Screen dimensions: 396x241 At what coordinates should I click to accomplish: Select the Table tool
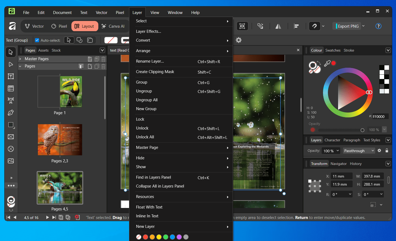click(11, 88)
